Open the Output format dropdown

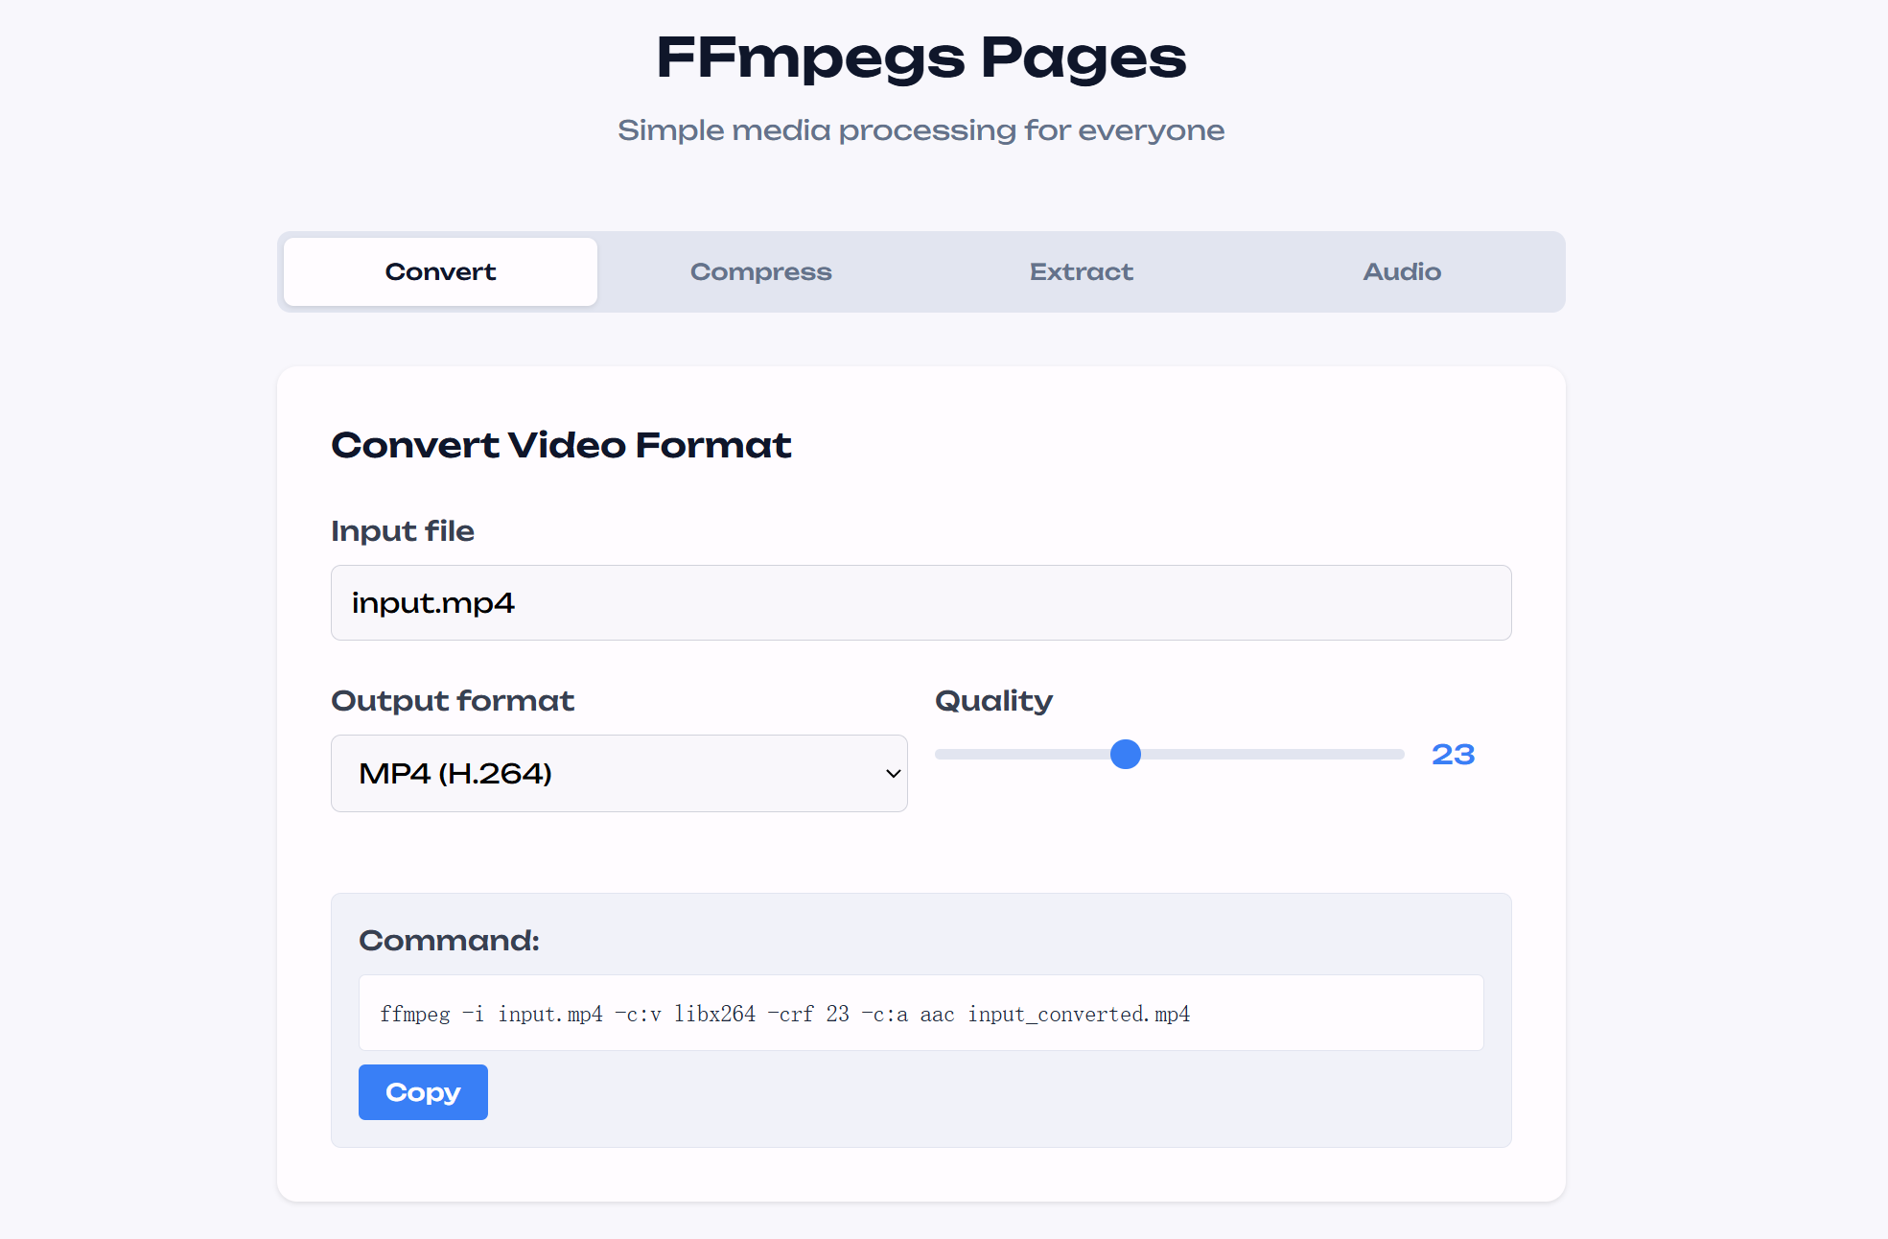click(618, 773)
